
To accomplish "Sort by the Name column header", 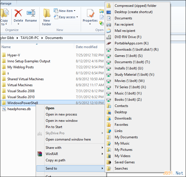I will pyautogui.click(x=6, y=47).
